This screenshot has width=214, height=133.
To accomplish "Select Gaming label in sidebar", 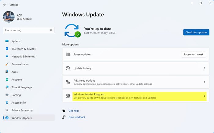I will tap(16, 95).
